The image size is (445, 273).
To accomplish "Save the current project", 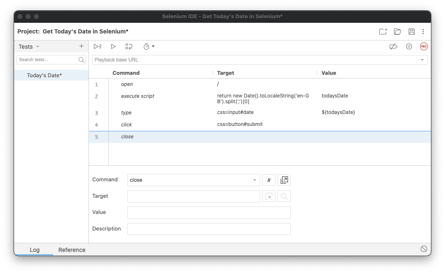I will coord(411,31).
